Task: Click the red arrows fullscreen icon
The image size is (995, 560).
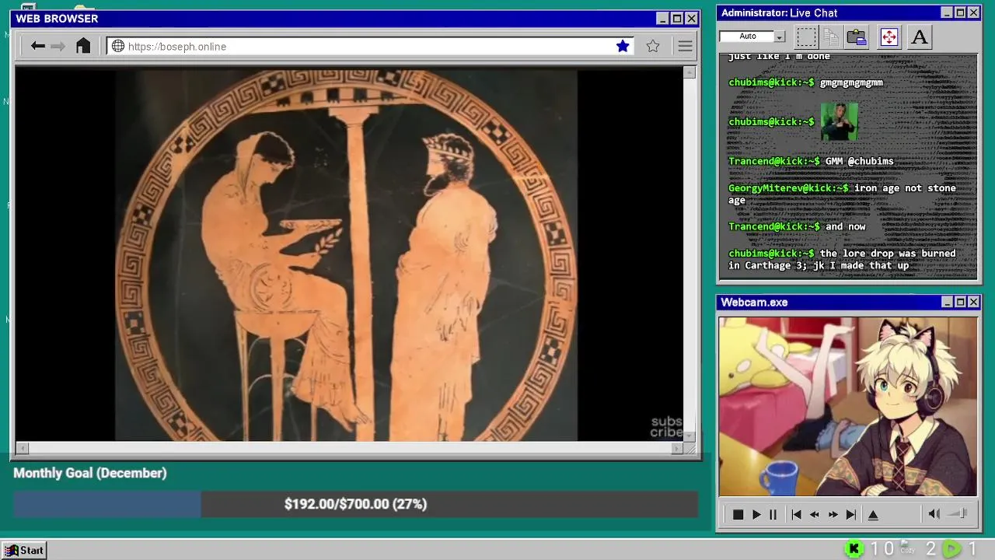Action: point(889,37)
